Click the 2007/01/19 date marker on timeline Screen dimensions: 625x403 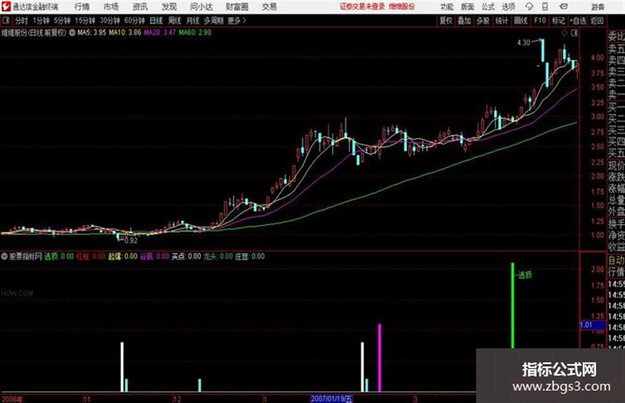point(331,398)
